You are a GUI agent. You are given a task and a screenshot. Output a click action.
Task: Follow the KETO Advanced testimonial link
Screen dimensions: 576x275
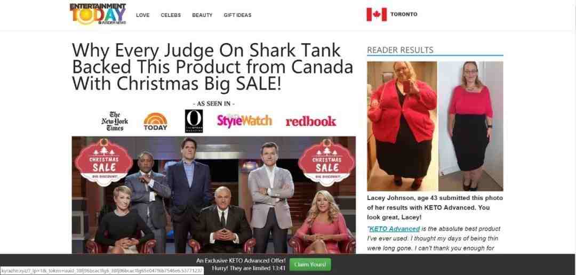(394, 229)
